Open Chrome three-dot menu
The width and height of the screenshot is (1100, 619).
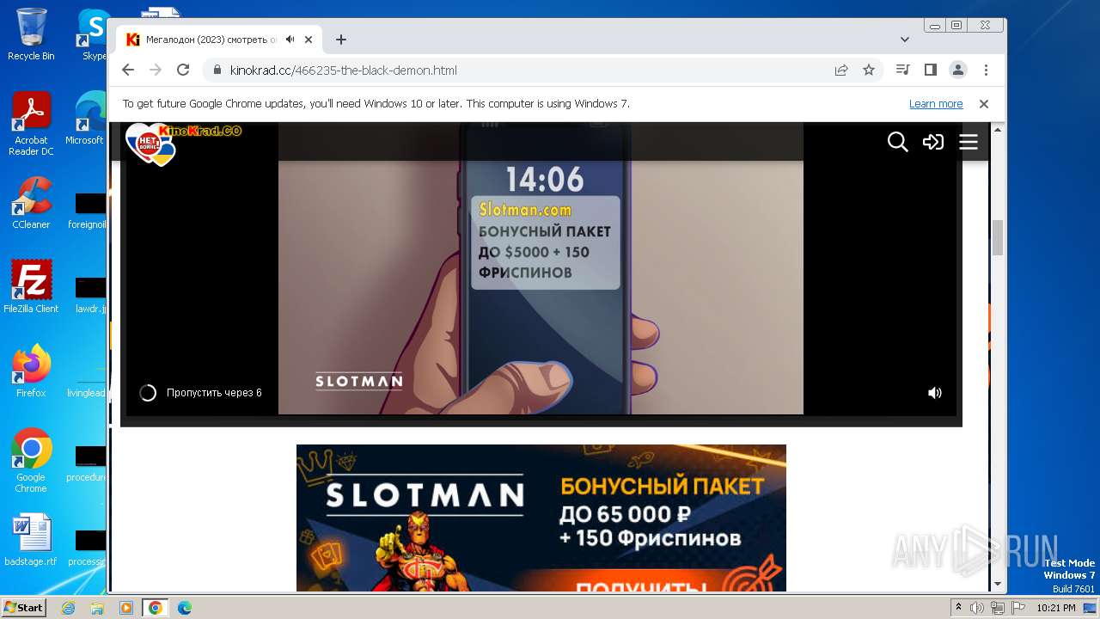point(986,70)
